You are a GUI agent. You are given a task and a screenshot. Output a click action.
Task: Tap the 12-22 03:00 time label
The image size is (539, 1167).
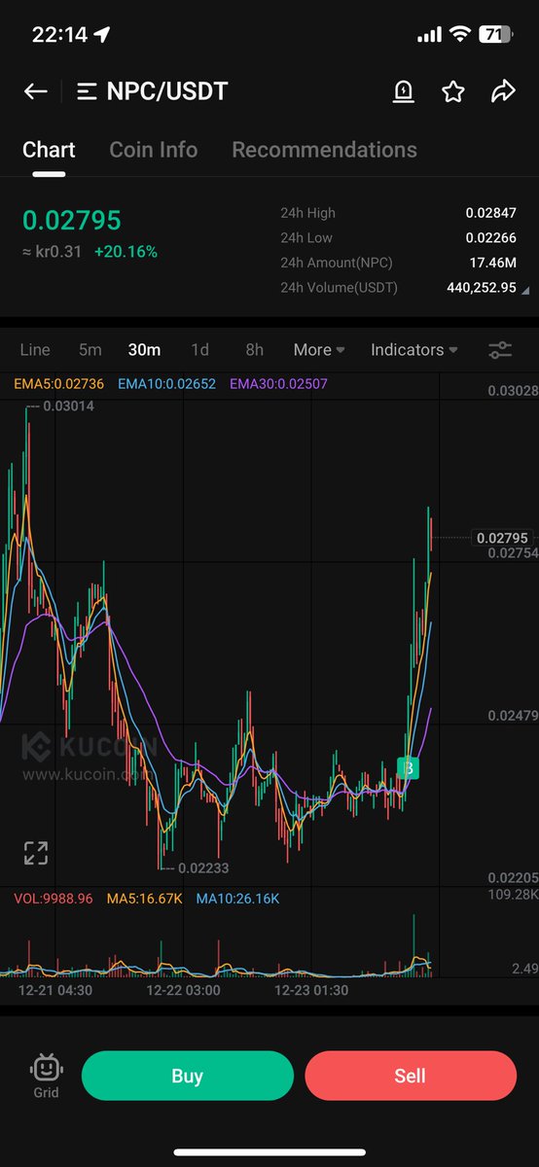(183, 990)
